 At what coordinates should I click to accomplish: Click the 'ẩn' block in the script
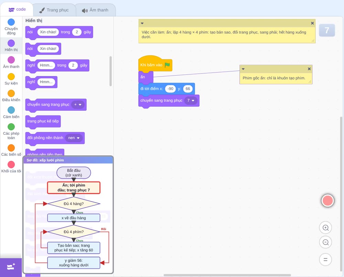[146, 77]
